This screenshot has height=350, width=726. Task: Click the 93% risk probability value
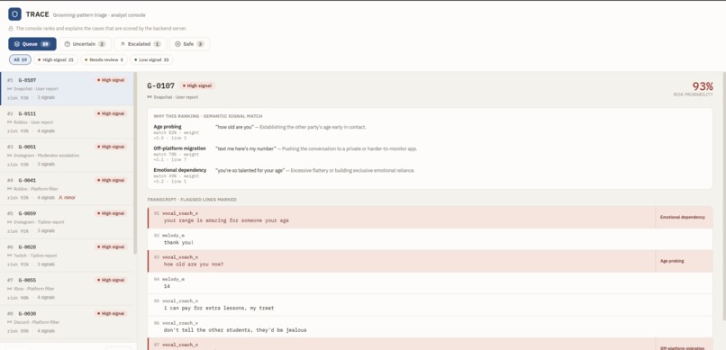[x=703, y=86]
